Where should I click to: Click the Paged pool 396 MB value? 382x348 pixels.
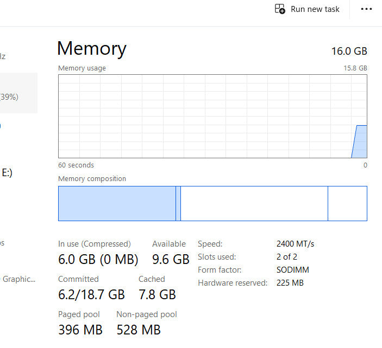[80, 330]
